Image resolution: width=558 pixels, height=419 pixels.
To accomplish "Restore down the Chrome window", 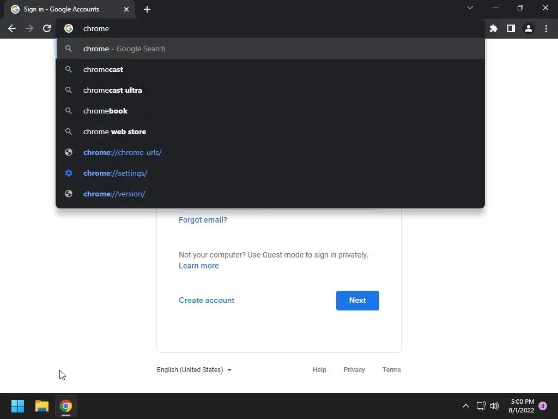I will tap(520, 8).
